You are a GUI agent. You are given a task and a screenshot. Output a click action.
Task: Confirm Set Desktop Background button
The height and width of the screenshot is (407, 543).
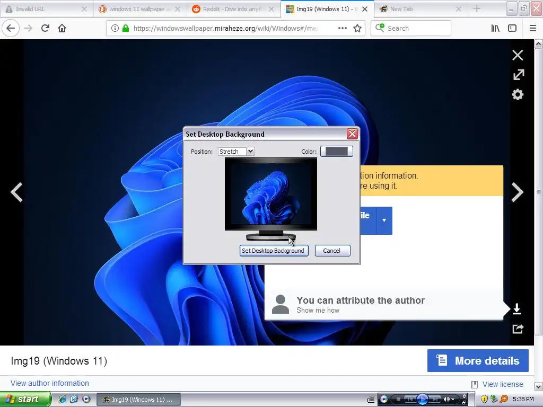click(x=274, y=251)
